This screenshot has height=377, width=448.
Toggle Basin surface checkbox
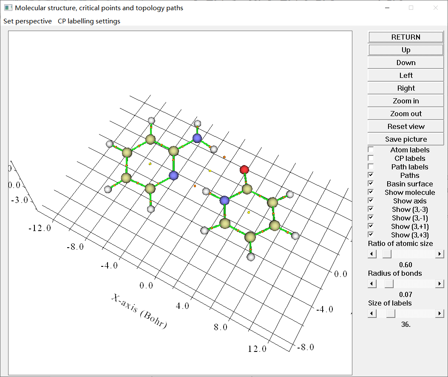coord(371,183)
